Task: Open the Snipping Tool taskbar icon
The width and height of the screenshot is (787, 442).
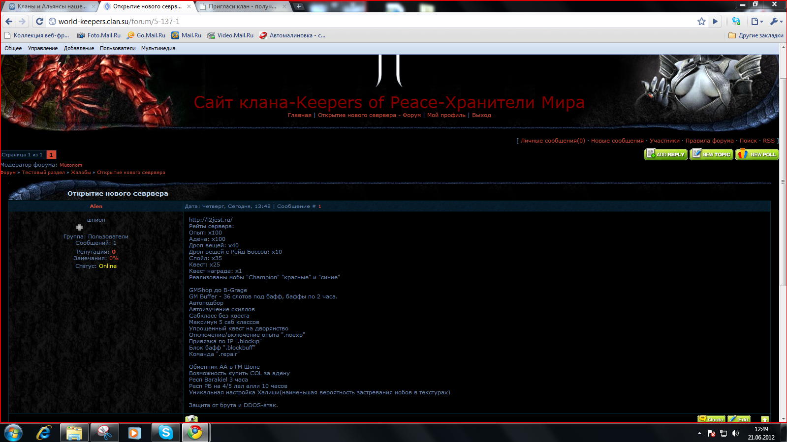Action: [104, 433]
